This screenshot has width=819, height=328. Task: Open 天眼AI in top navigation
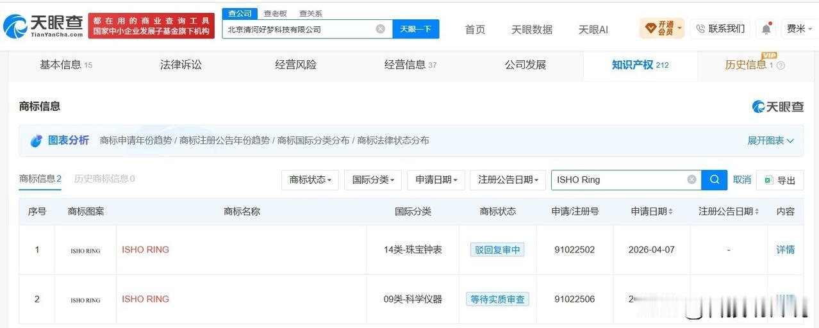coord(593,29)
